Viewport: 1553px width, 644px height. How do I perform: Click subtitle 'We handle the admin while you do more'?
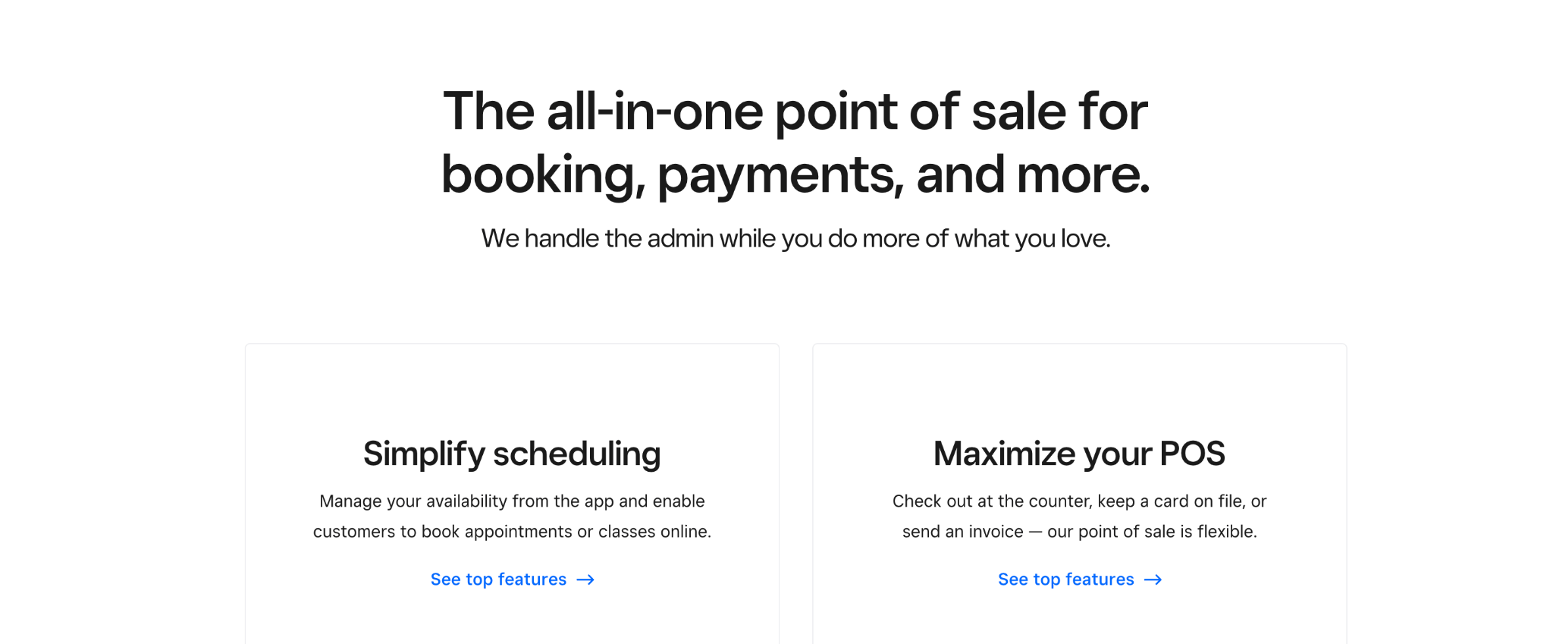[x=701, y=238]
